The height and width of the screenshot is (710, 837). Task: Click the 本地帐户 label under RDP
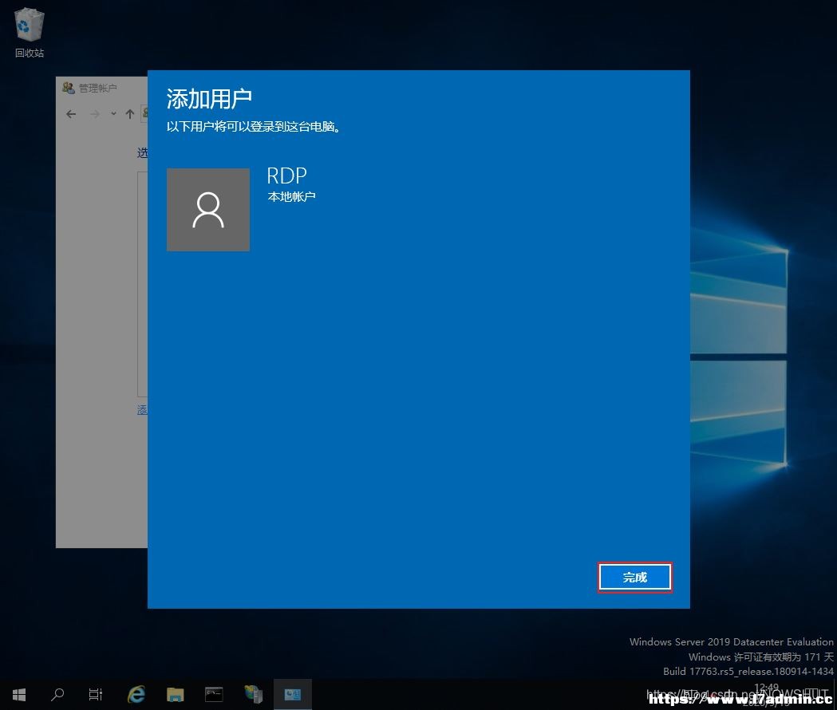[x=291, y=196]
